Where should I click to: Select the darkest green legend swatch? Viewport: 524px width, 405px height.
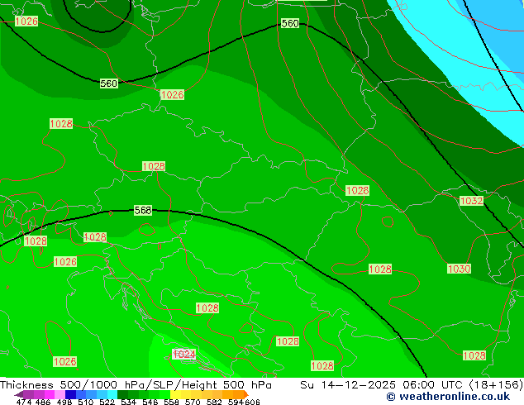coord(122,394)
